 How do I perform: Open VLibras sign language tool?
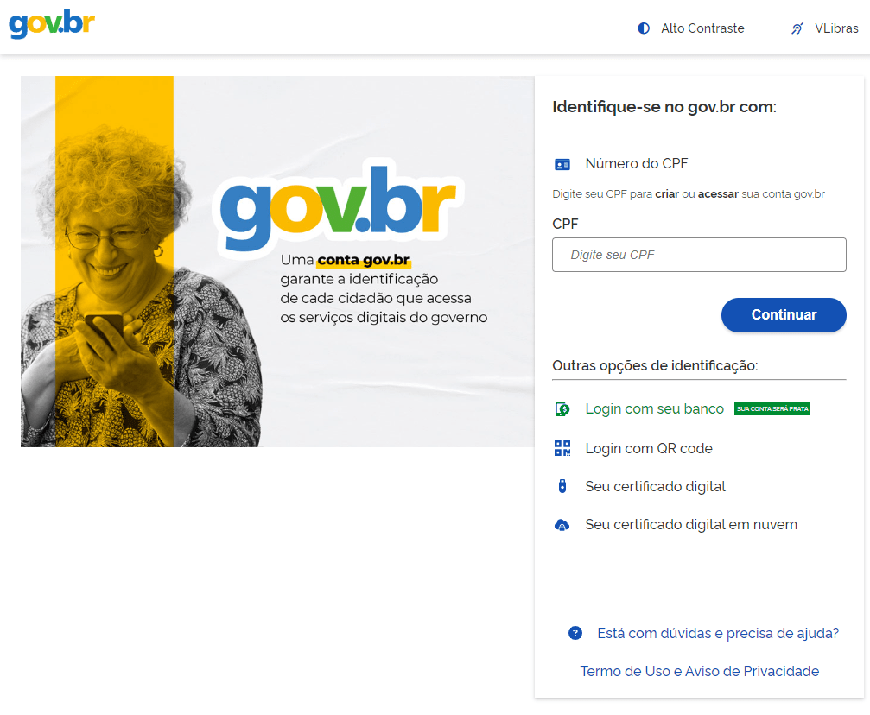(x=824, y=28)
